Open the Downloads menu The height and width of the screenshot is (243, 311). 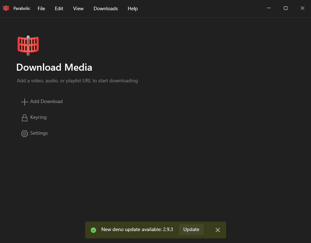click(106, 8)
